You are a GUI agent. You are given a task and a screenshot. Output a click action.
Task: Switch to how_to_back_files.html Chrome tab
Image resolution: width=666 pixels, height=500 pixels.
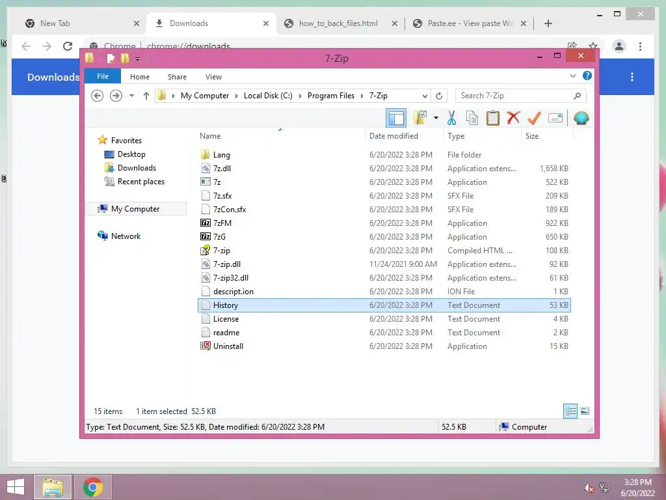341,23
